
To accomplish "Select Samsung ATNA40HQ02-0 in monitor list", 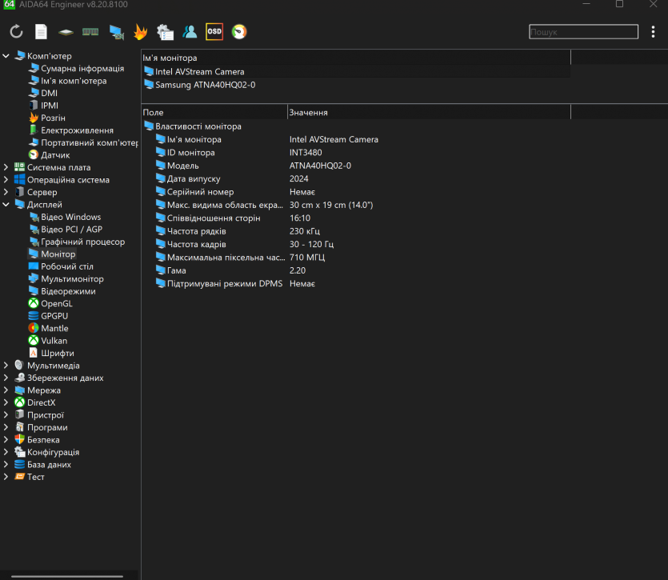I will tap(205, 85).
